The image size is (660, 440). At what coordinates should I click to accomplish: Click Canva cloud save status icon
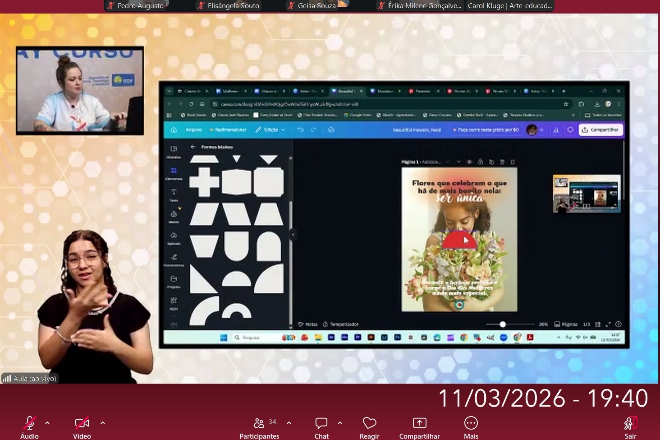point(331,130)
